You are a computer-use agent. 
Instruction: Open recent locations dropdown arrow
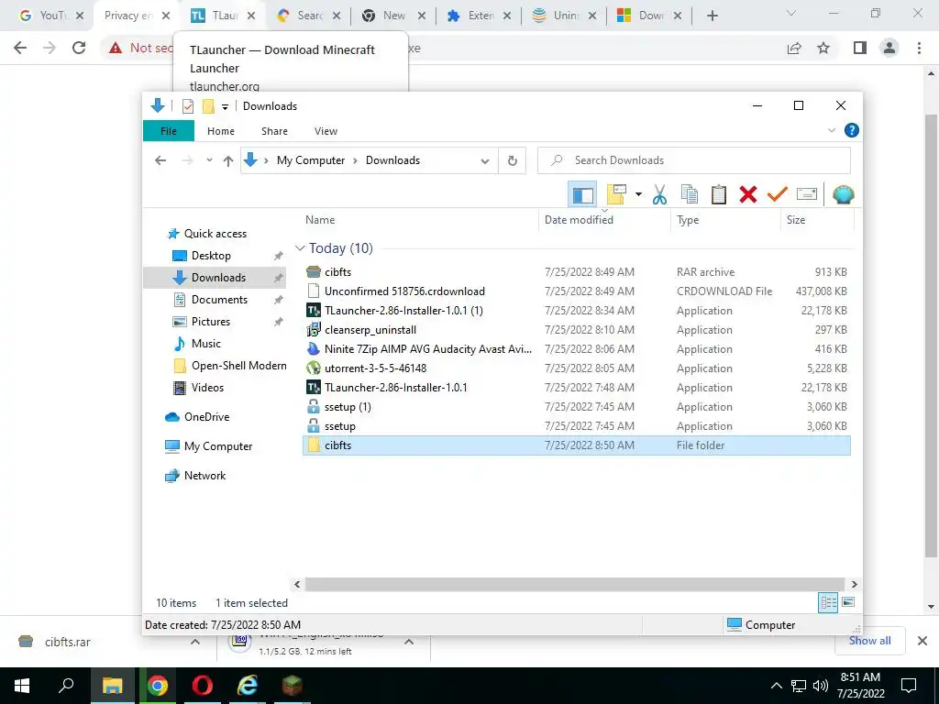coord(209,160)
